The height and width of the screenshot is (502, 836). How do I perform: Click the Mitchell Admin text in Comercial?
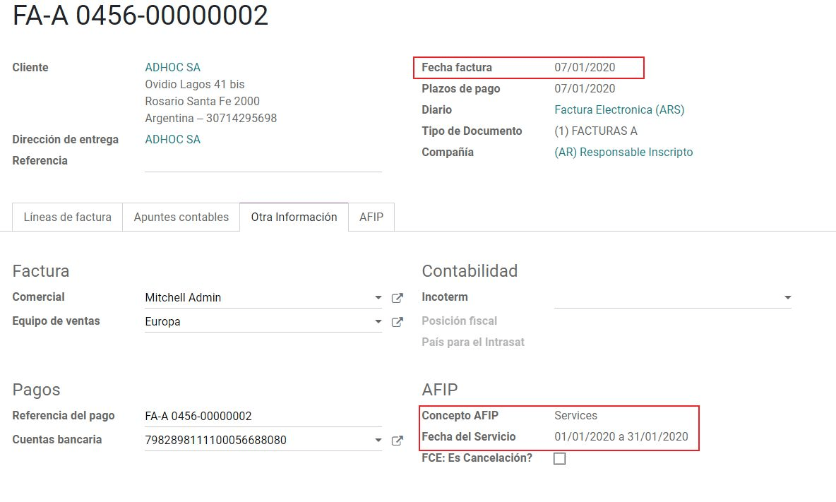[183, 298]
